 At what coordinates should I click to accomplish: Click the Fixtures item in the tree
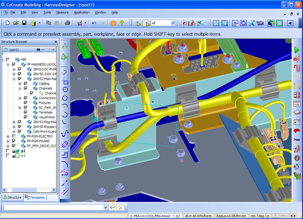point(45,103)
